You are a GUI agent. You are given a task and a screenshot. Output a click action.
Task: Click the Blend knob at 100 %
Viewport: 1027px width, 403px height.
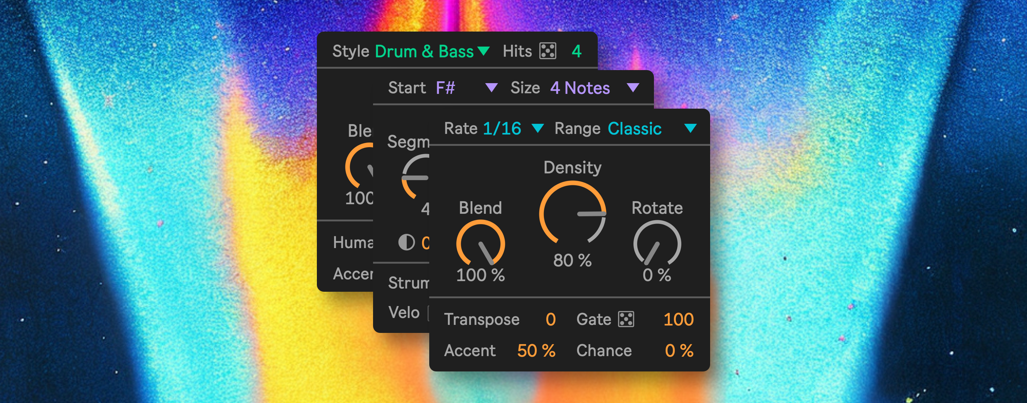pyautogui.click(x=481, y=244)
